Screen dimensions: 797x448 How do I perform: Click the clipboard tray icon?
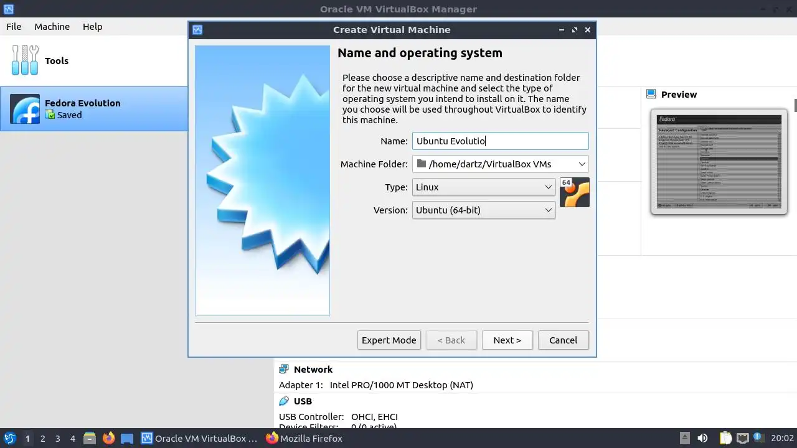coord(725,438)
